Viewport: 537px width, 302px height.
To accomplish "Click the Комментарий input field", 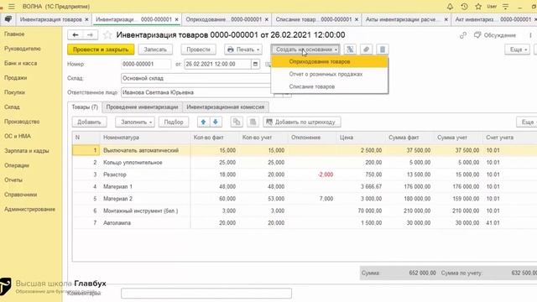I will (206, 294).
